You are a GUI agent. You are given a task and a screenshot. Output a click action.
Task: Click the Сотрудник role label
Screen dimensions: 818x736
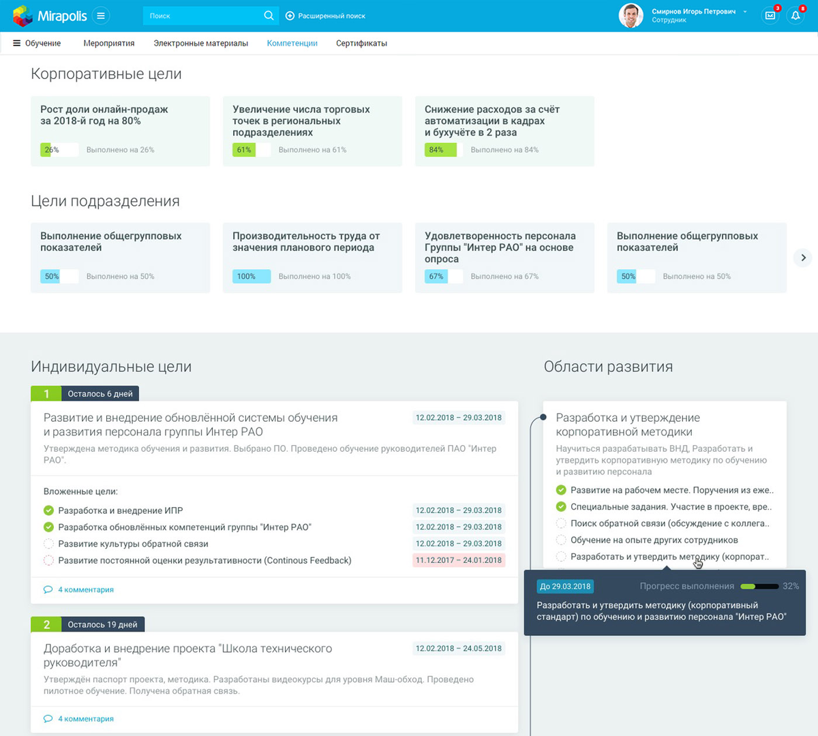coord(669,20)
